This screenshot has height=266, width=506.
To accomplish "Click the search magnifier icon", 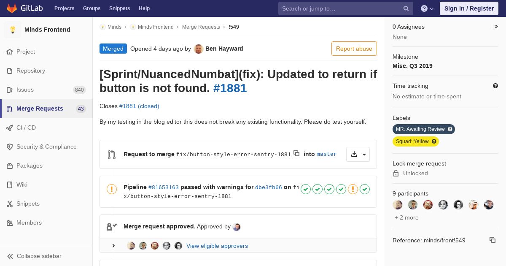I will 406,8.
